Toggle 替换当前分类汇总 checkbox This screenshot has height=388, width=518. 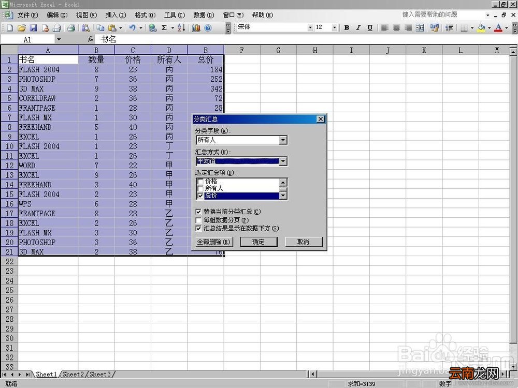pyautogui.click(x=198, y=212)
